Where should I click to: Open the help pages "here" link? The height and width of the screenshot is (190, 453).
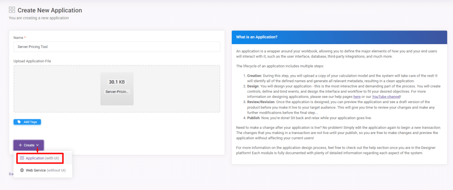[x=357, y=96]
